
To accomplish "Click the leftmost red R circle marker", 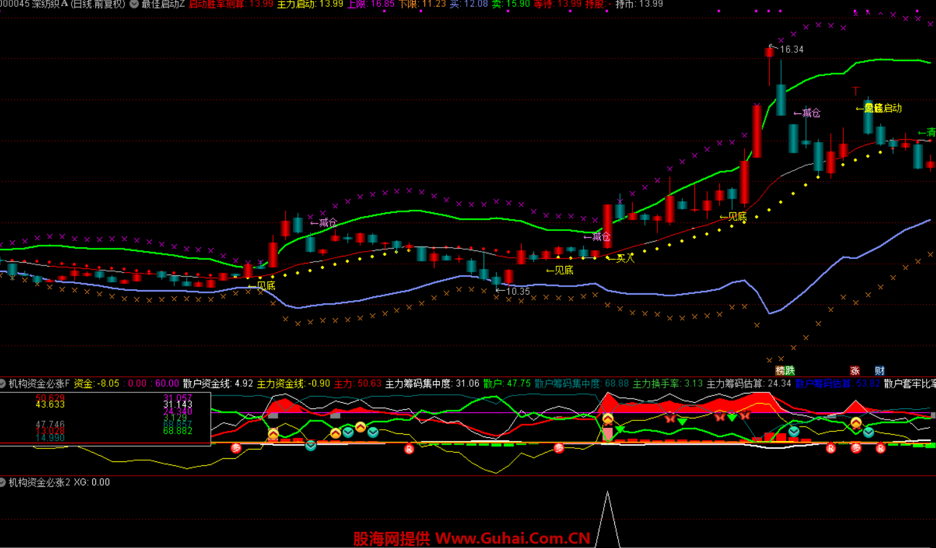I will point(409,448).
